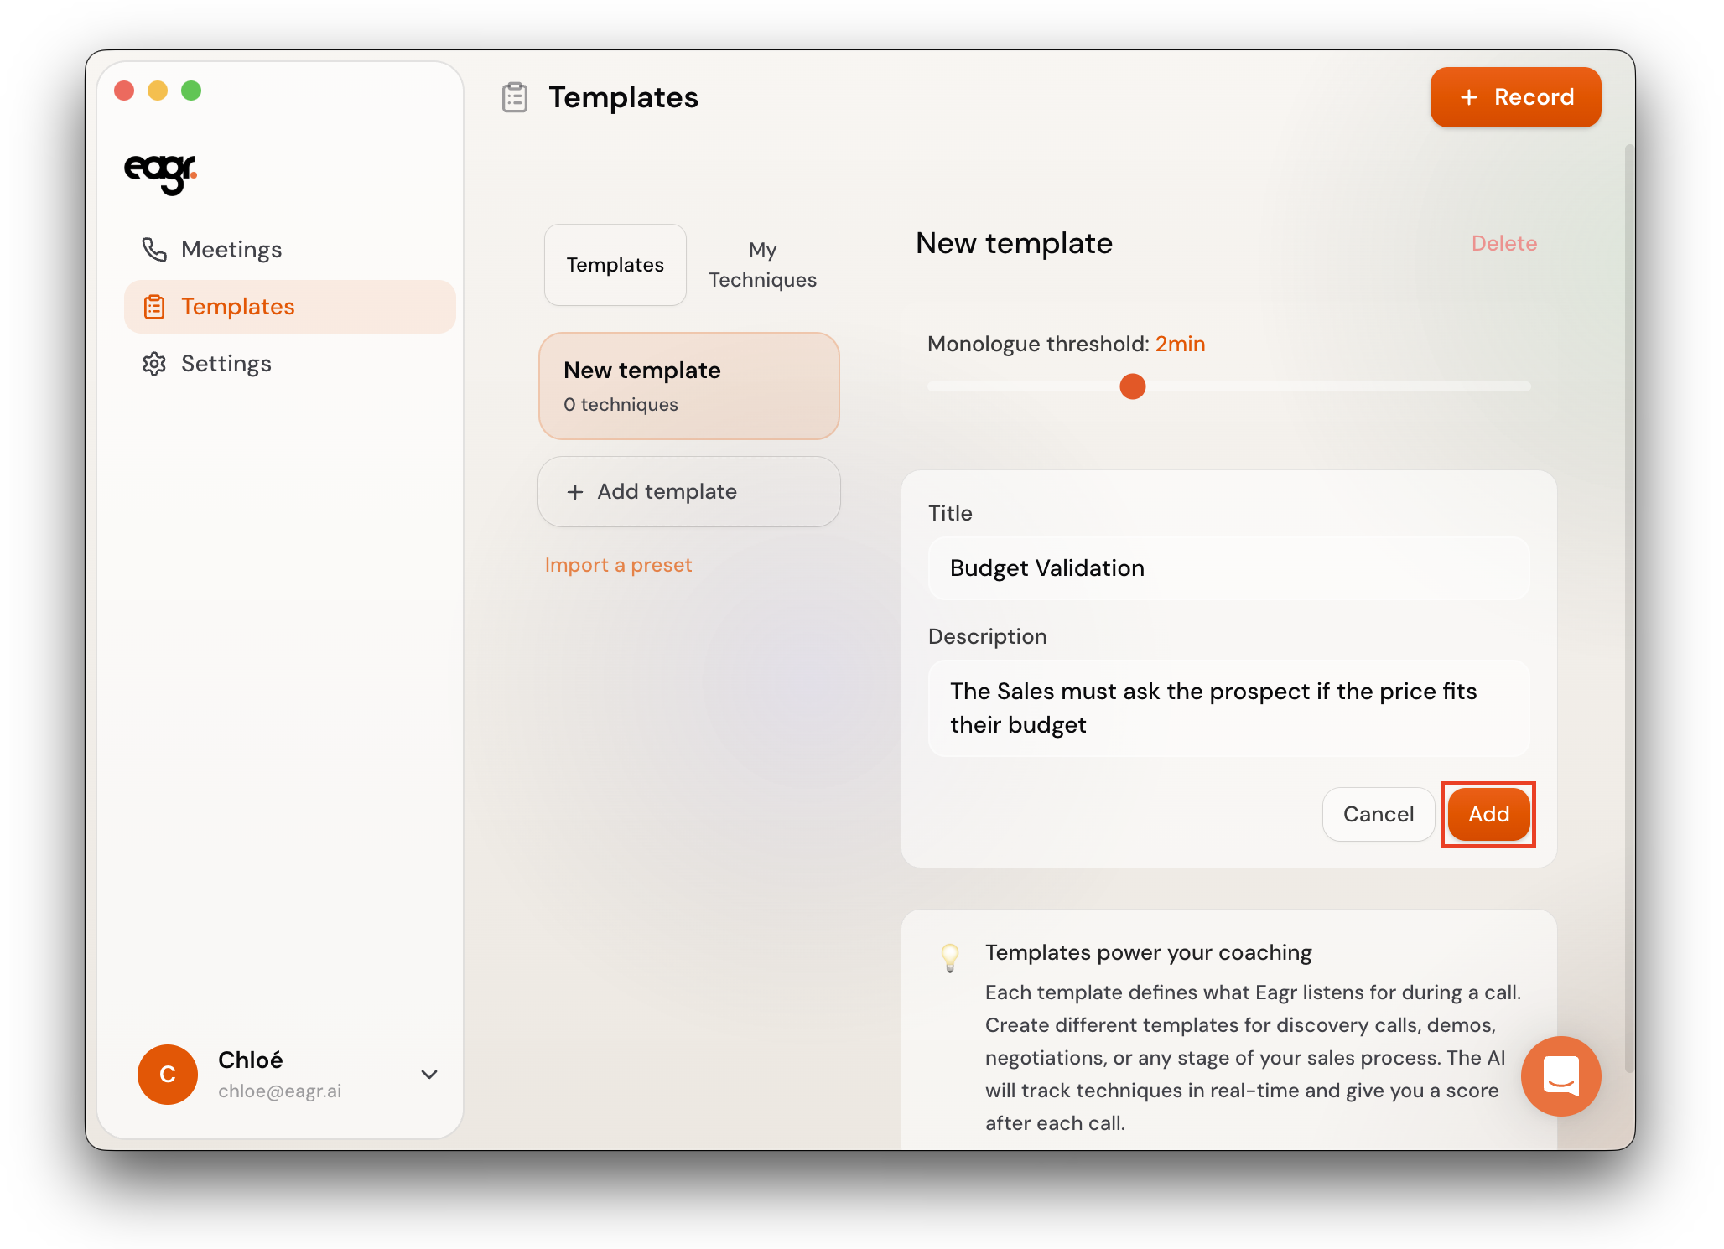Expand the Chloé account chevron

tap(429, 1075)
